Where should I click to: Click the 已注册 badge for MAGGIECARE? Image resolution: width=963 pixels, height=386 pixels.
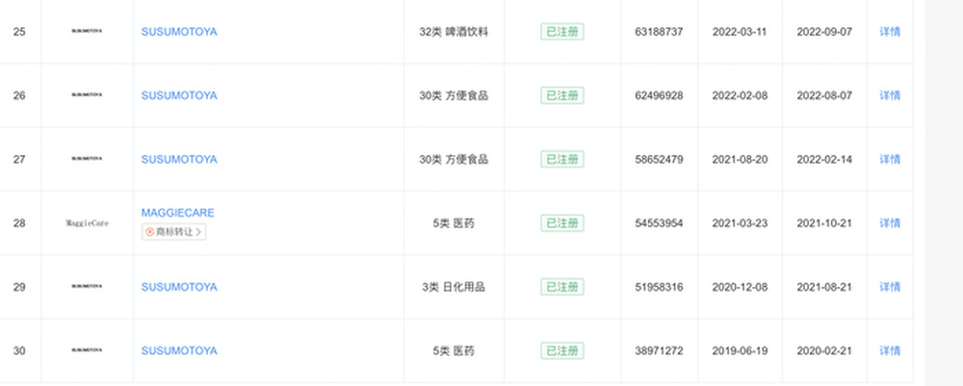pos(561,223)
